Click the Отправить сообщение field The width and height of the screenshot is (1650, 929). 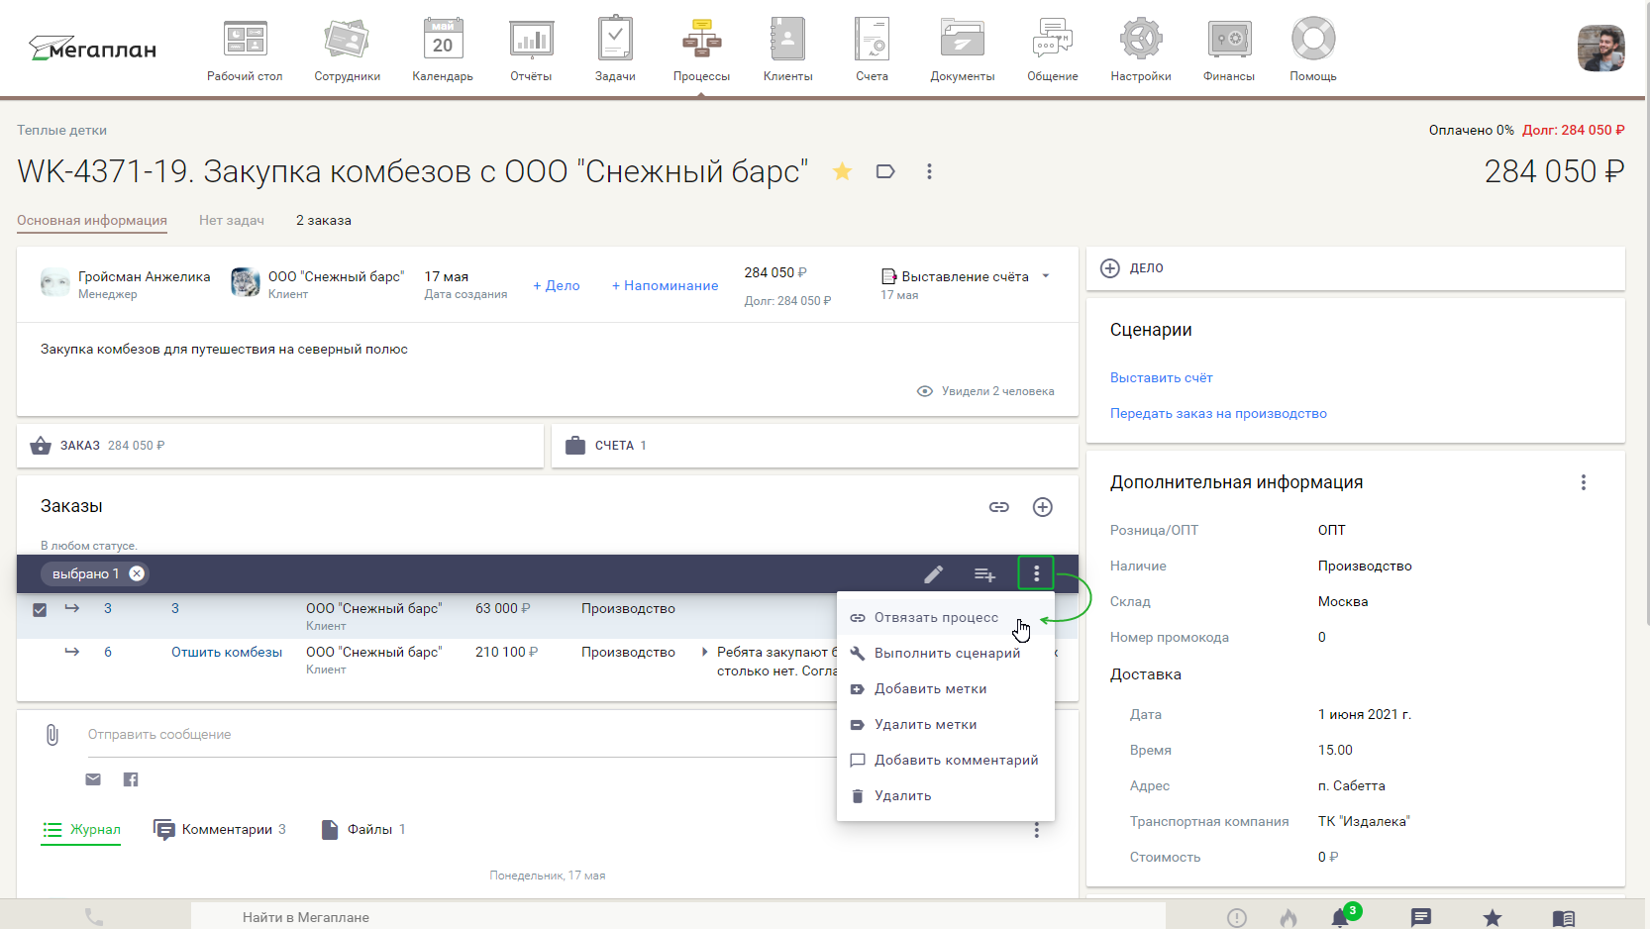pyautogui.click(x=462, y=735)
